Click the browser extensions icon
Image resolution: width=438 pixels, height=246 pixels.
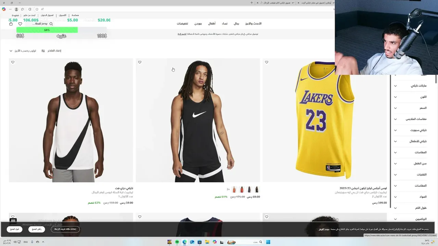point(30,9)
